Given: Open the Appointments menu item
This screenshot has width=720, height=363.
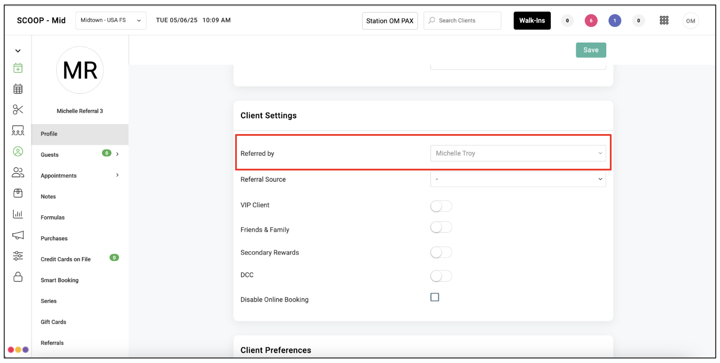Looking at the screenshot, I should (59, 176).
